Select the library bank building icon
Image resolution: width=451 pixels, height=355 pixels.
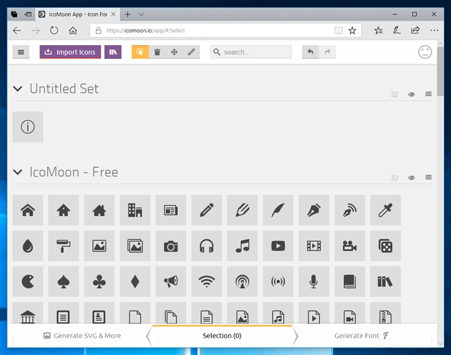(28, 313)
